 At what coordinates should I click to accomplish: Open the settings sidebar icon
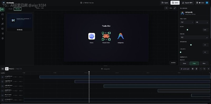[3, 38]
